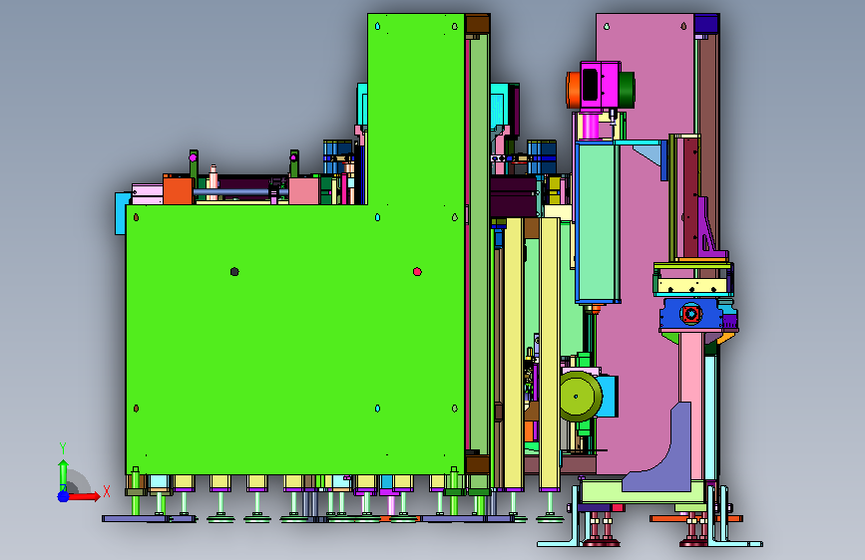The image size is (865, 560).
Task: Select the brown corner block atop green cabinet
Action: point(478,24)
